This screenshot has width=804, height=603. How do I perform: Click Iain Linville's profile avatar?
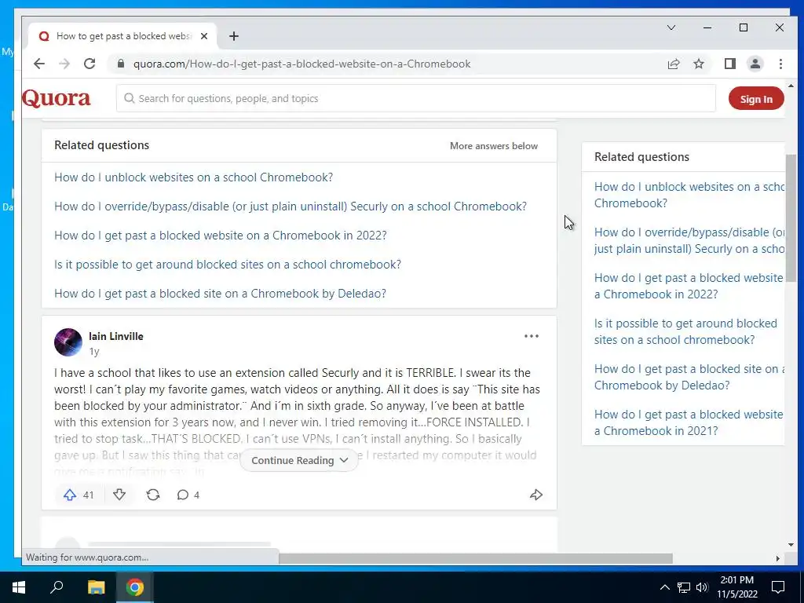point(68,342)
